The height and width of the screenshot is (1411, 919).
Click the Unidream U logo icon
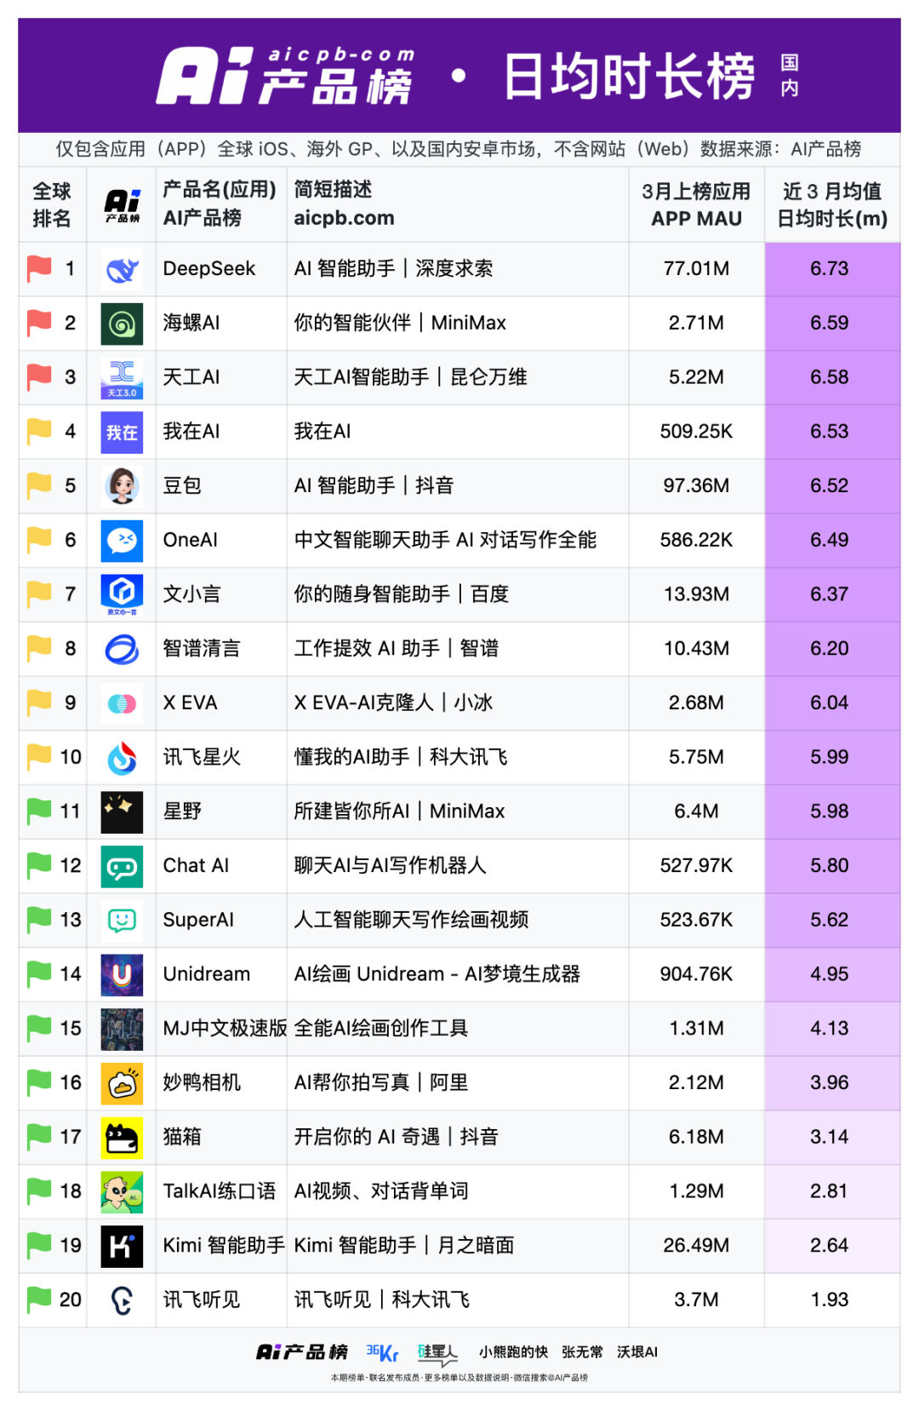click(122, 975)
